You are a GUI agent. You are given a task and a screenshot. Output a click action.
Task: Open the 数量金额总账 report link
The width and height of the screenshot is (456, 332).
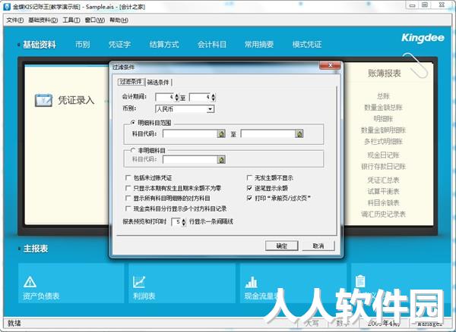click(383, 108)
